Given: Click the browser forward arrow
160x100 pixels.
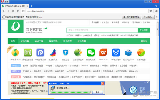Looking at the screenshot, I should point(9,11).
